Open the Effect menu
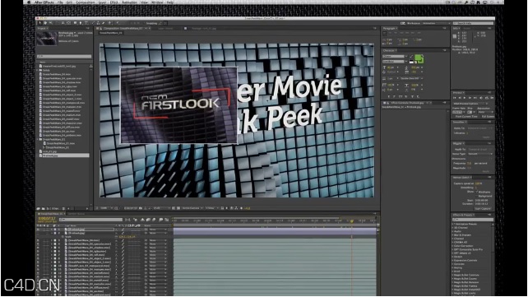 point(114,2)
